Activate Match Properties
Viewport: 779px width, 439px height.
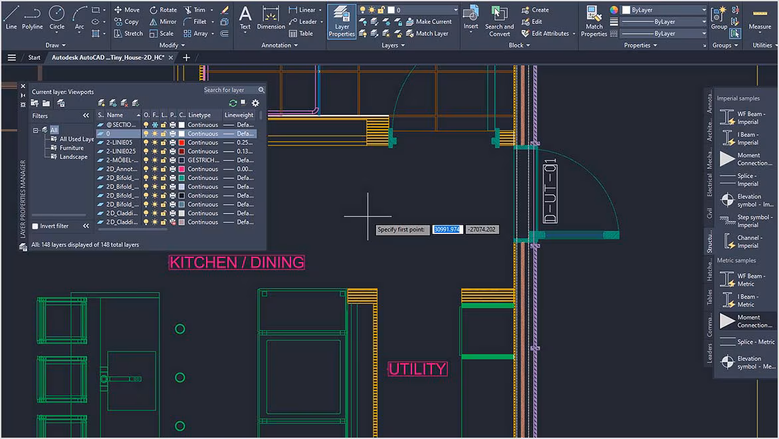coord(594,21)
